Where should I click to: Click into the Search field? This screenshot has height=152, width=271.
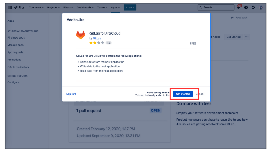(x=216, y=7)
